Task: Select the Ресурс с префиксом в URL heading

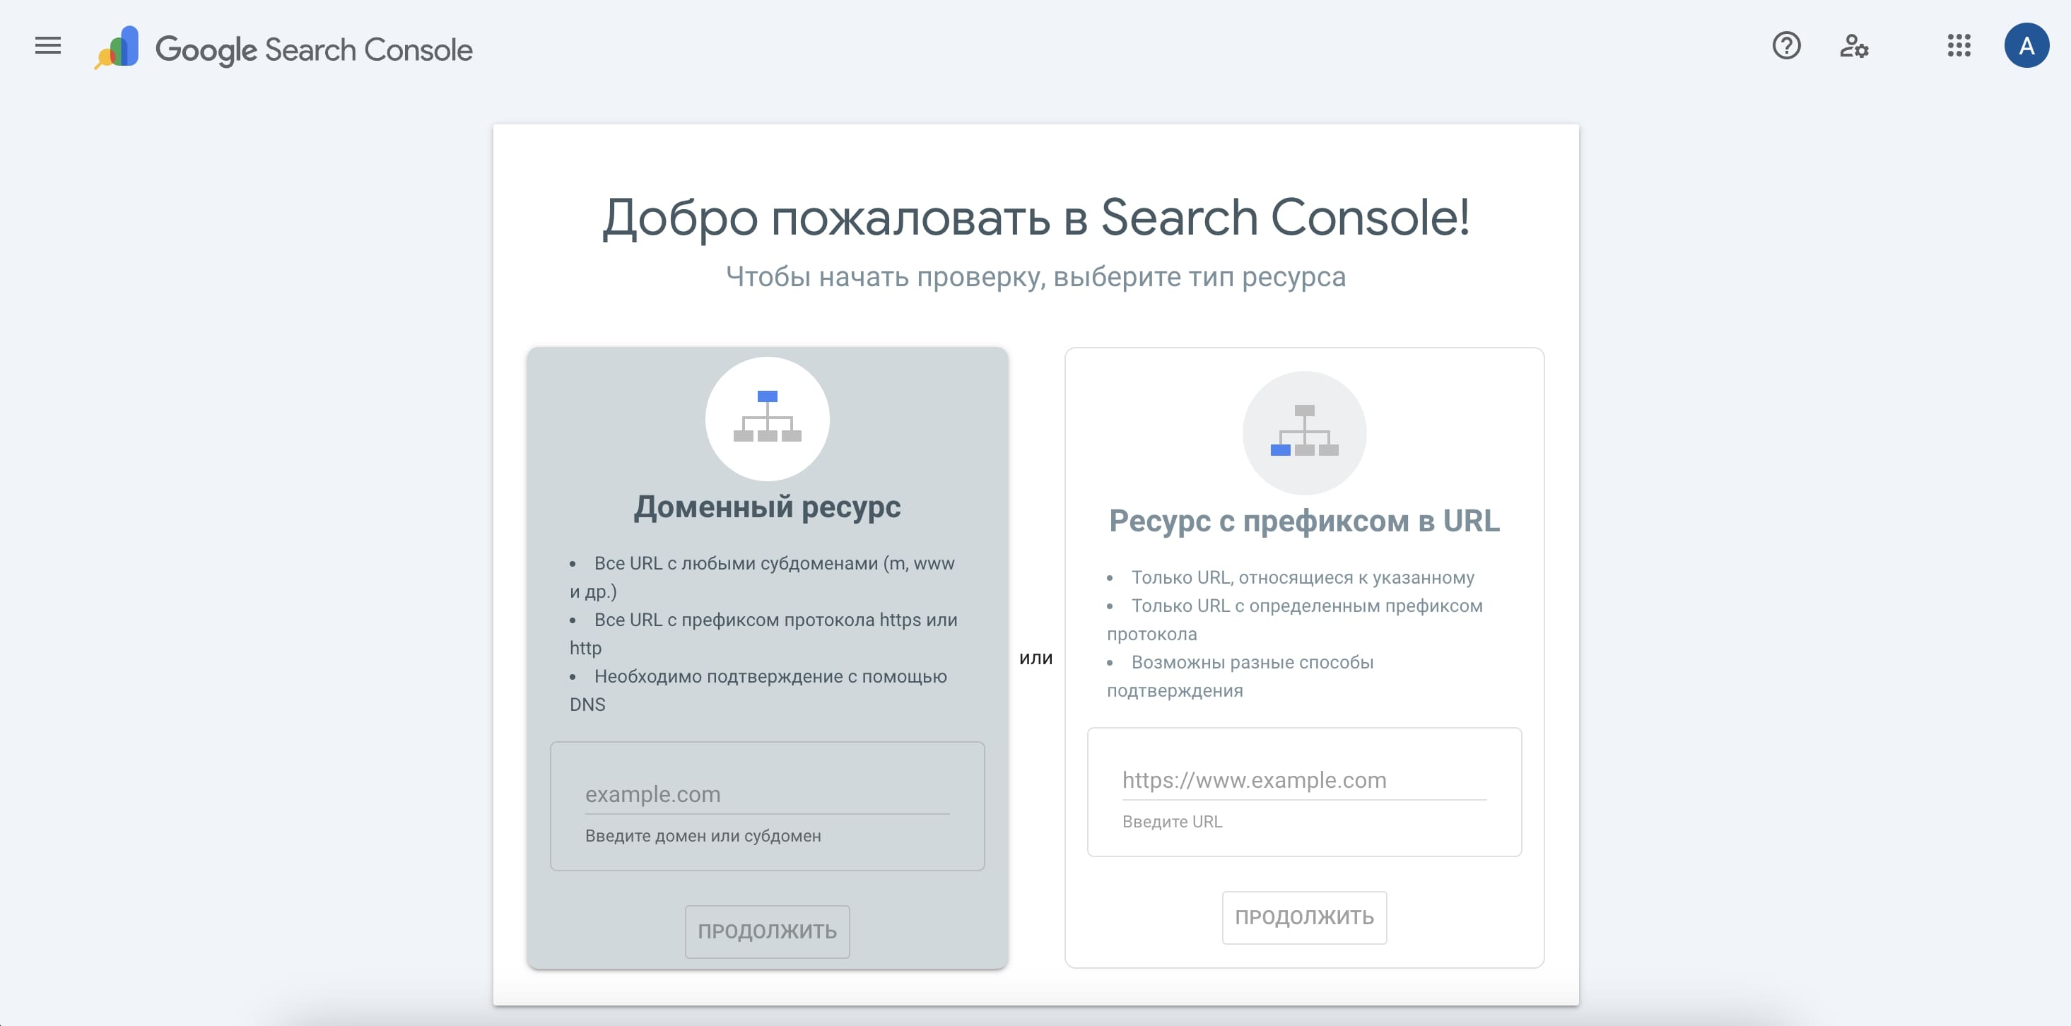Action: point(1304,521)
